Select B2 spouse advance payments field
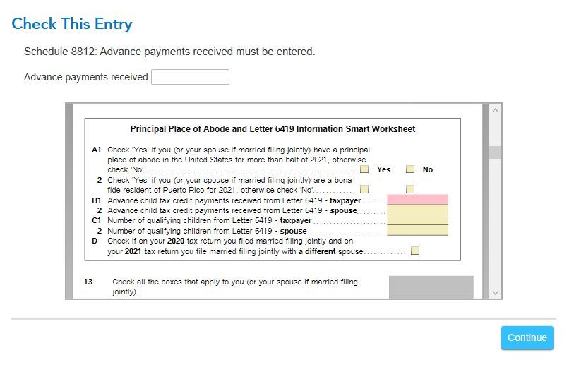The width and height of the screenshot is (586, 372). coord(417,210)
